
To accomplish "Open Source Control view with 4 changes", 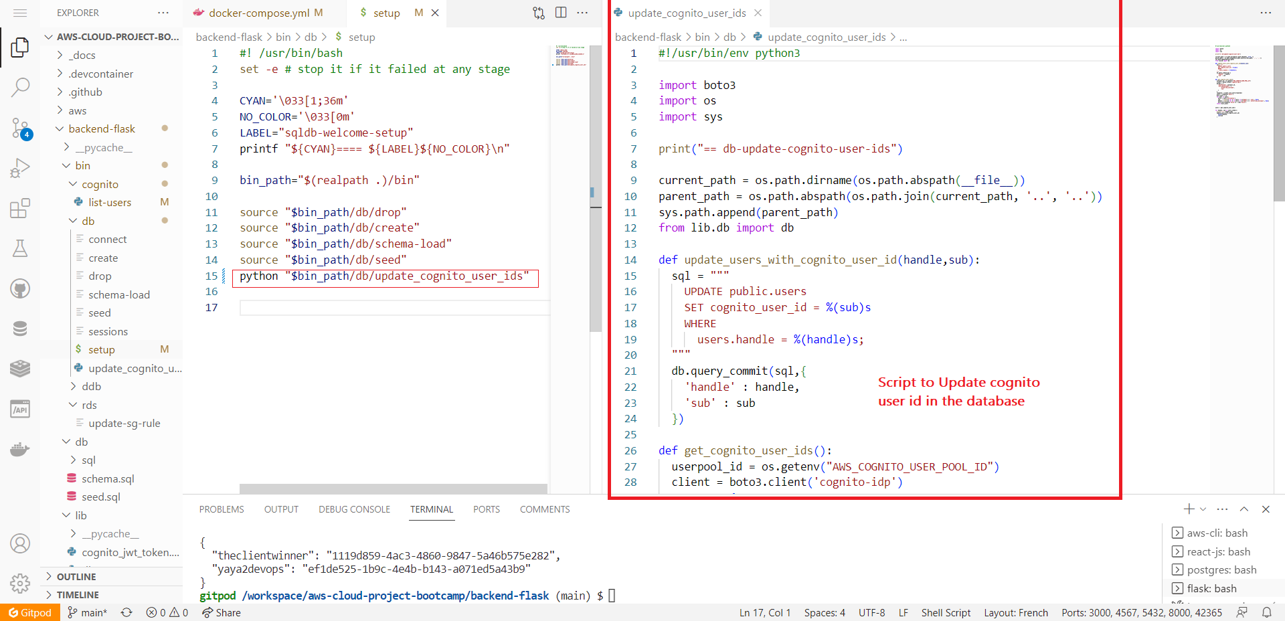I will [20, 128].
